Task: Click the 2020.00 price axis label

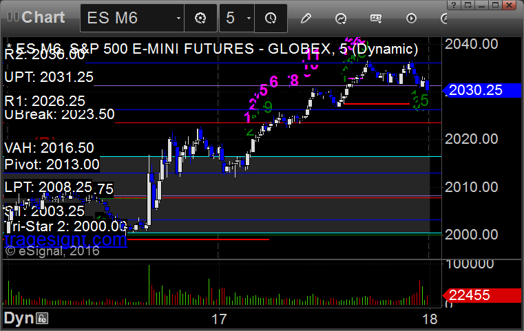Action: (472, 139)
